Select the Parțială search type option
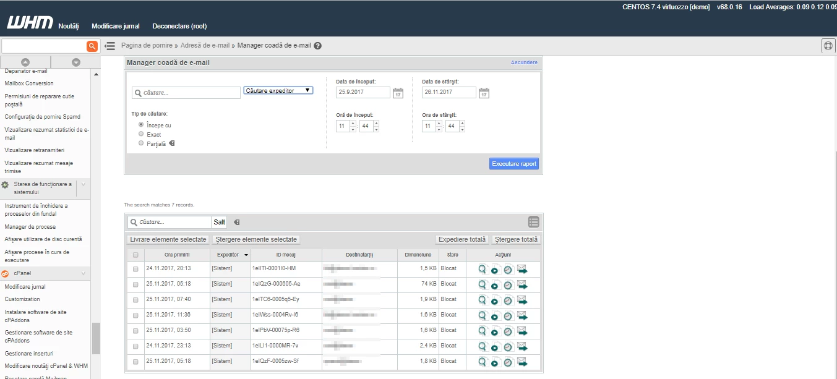The image size is (837, 379). [x=142, y=143]
